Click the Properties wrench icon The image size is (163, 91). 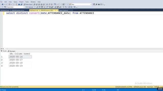[97, 5]
